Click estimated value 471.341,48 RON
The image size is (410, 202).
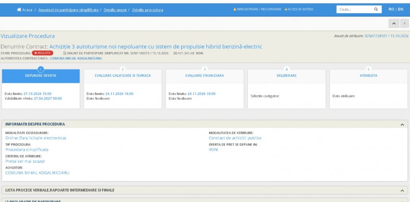pos(190,53)
